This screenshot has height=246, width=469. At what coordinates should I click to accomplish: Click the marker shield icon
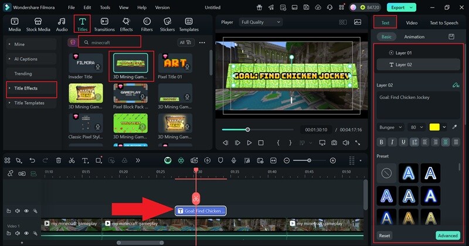pos(220,160)
